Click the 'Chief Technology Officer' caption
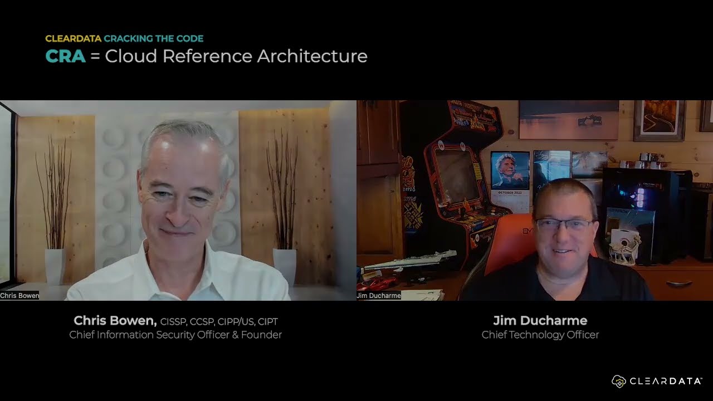 click(540, 335)
